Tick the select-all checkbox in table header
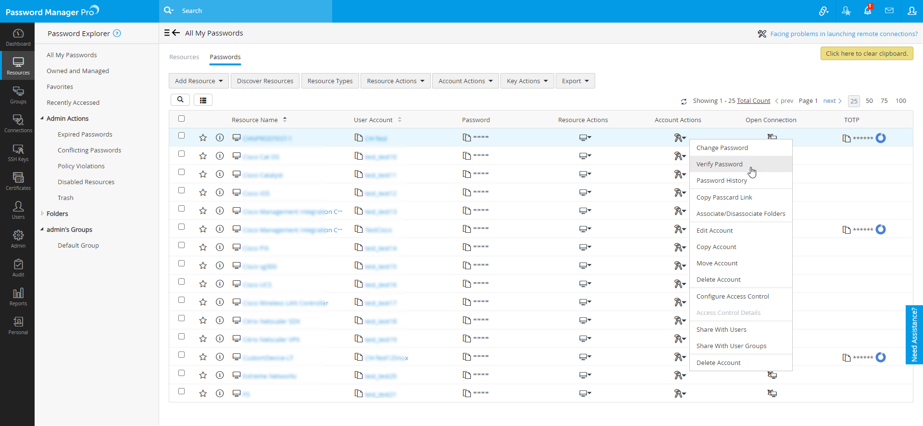923x426 pixels. point(181,119)
